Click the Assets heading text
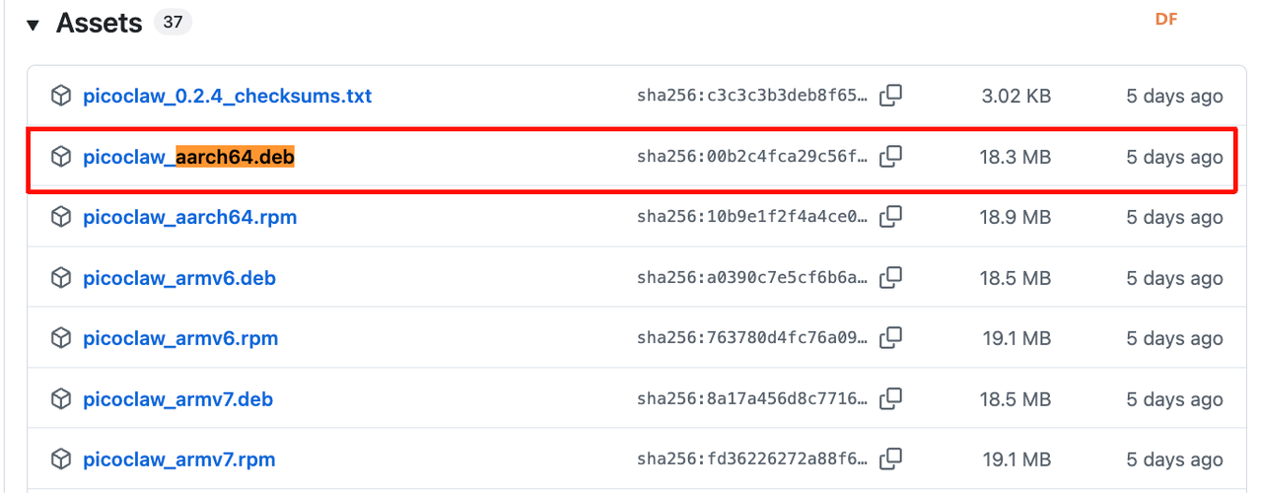The height and width of the screenshot is (493, 1262). (x=99, y=24)
